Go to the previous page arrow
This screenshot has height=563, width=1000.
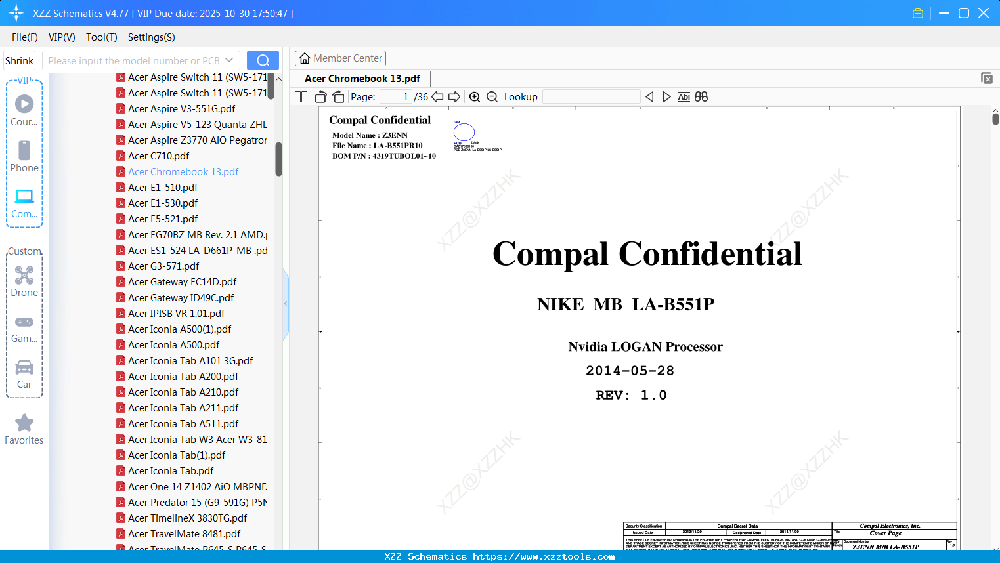click(x=437, y=97)
